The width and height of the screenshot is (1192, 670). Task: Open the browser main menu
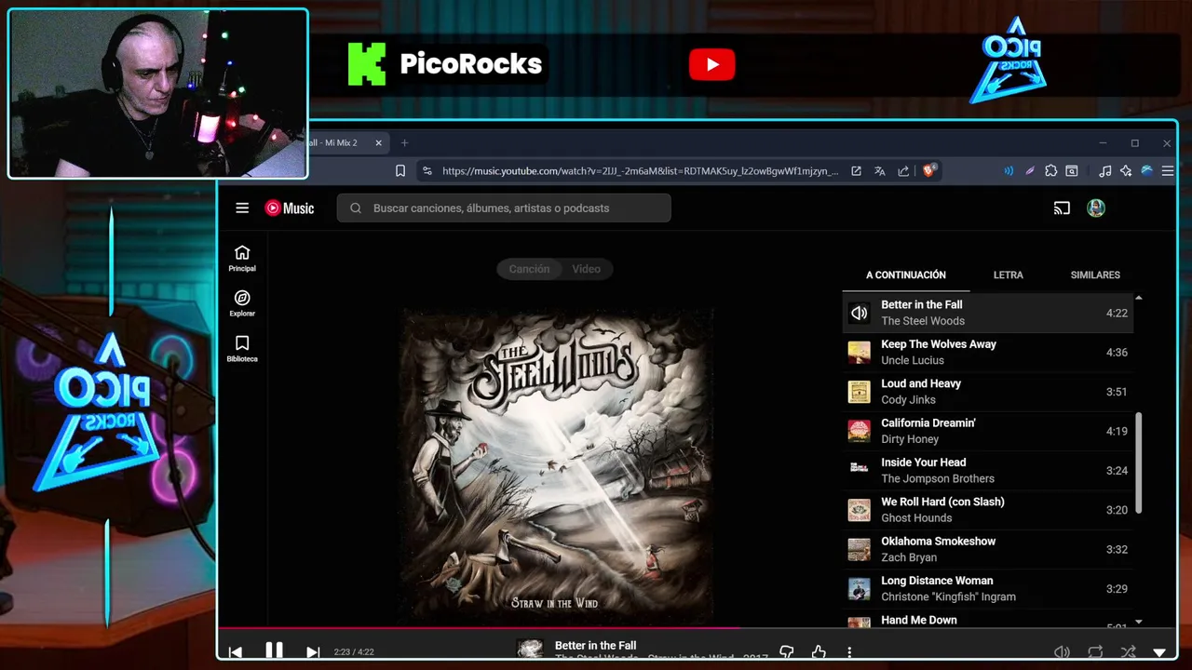[1168, 171]
